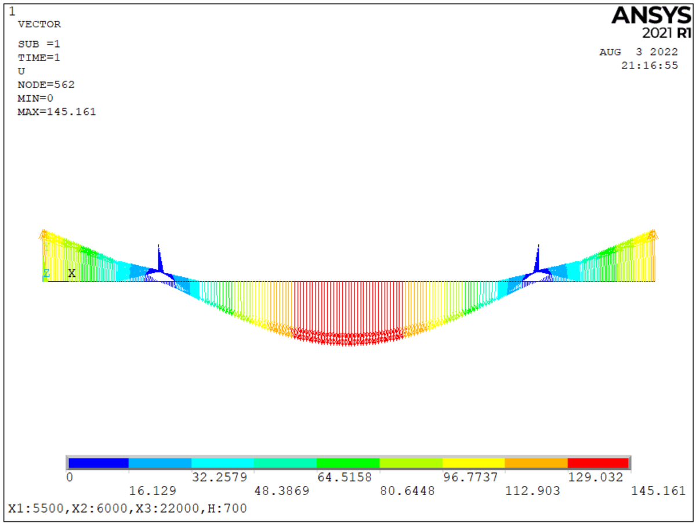Select the red legend color band
Viewport: 696px width, 523px height.
(598, 463)
